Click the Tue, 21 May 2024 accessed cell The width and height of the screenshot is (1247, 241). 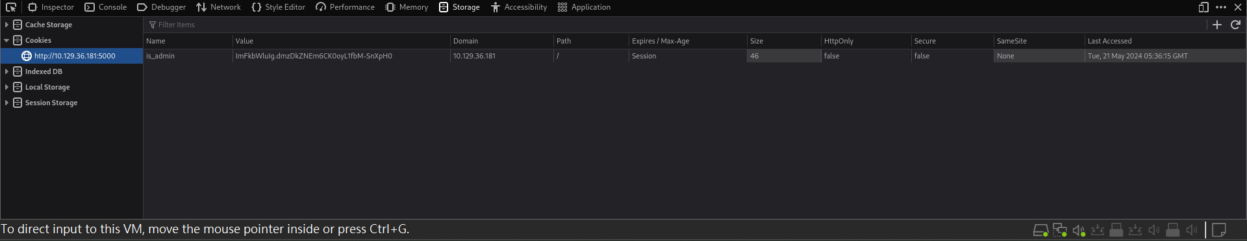click(1165, 56)
